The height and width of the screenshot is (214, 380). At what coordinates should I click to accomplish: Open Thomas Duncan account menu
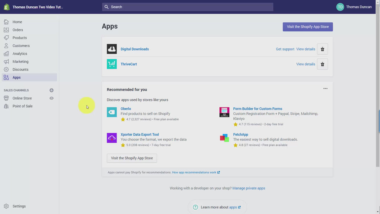354,7
